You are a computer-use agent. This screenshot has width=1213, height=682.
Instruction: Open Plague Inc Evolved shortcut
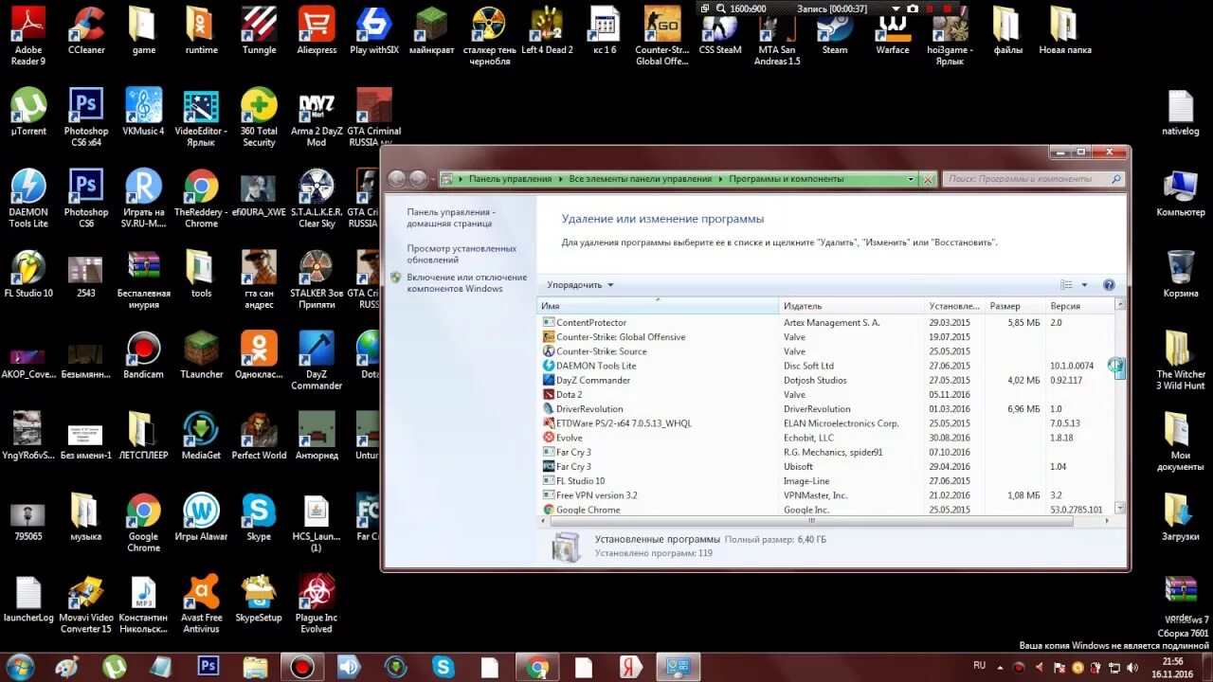[317, 603]
